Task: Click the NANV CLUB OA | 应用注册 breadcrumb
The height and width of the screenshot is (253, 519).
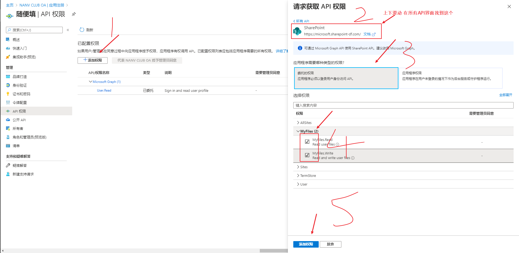Action: 42,5
